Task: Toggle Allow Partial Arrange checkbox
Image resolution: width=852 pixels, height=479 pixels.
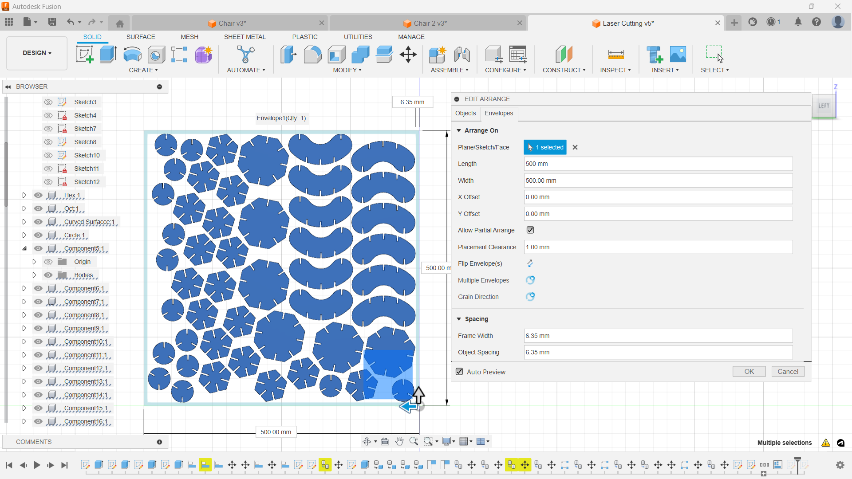Action: 530,230
